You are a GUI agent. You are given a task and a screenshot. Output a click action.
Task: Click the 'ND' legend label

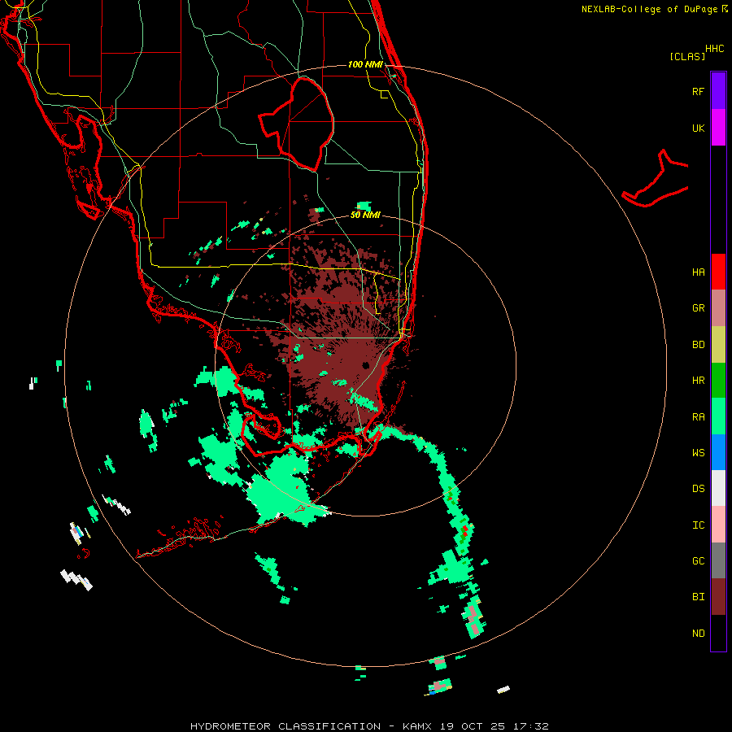coord(698,634)
